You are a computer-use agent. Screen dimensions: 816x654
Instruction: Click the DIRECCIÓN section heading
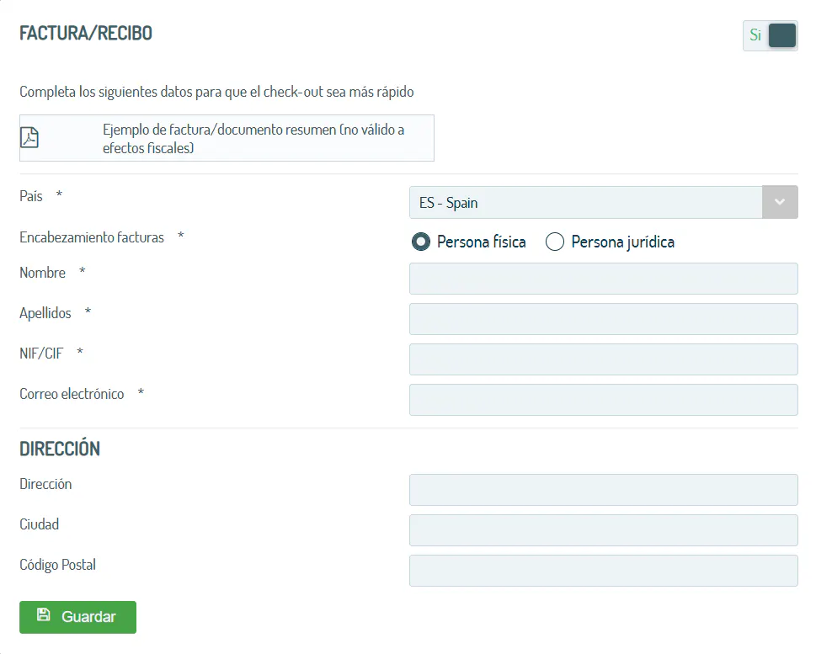tap(60, 449)
